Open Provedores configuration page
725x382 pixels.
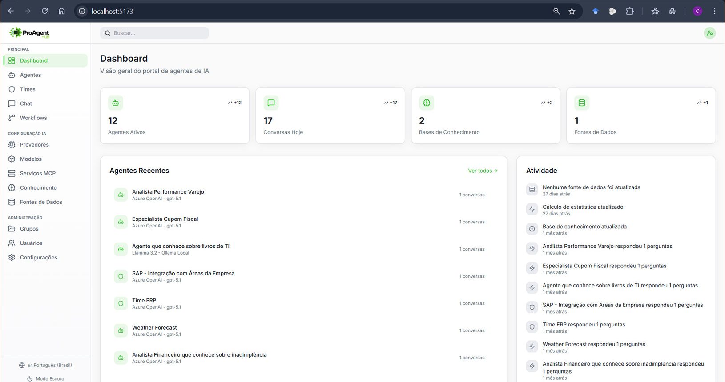pyautogui.click(x=34, y=145)
